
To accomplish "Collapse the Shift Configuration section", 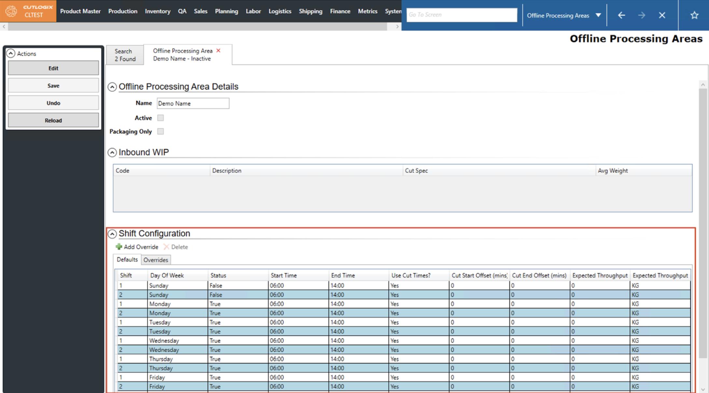I will 112,234.
